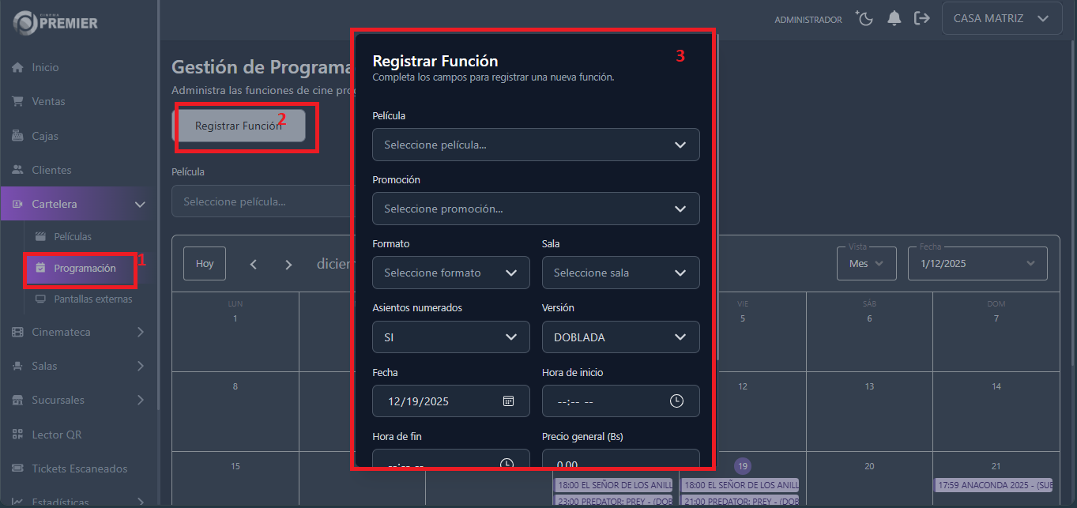Screen dimensions: 1077x508
Task: Open the Seleccione promoción dropdown
Action: pyautogui.click(x=535, y=209)
